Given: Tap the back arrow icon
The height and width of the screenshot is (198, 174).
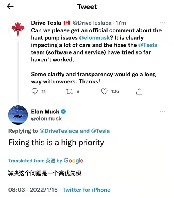Looking at the screenshot, I should click(x=10, y=6).
